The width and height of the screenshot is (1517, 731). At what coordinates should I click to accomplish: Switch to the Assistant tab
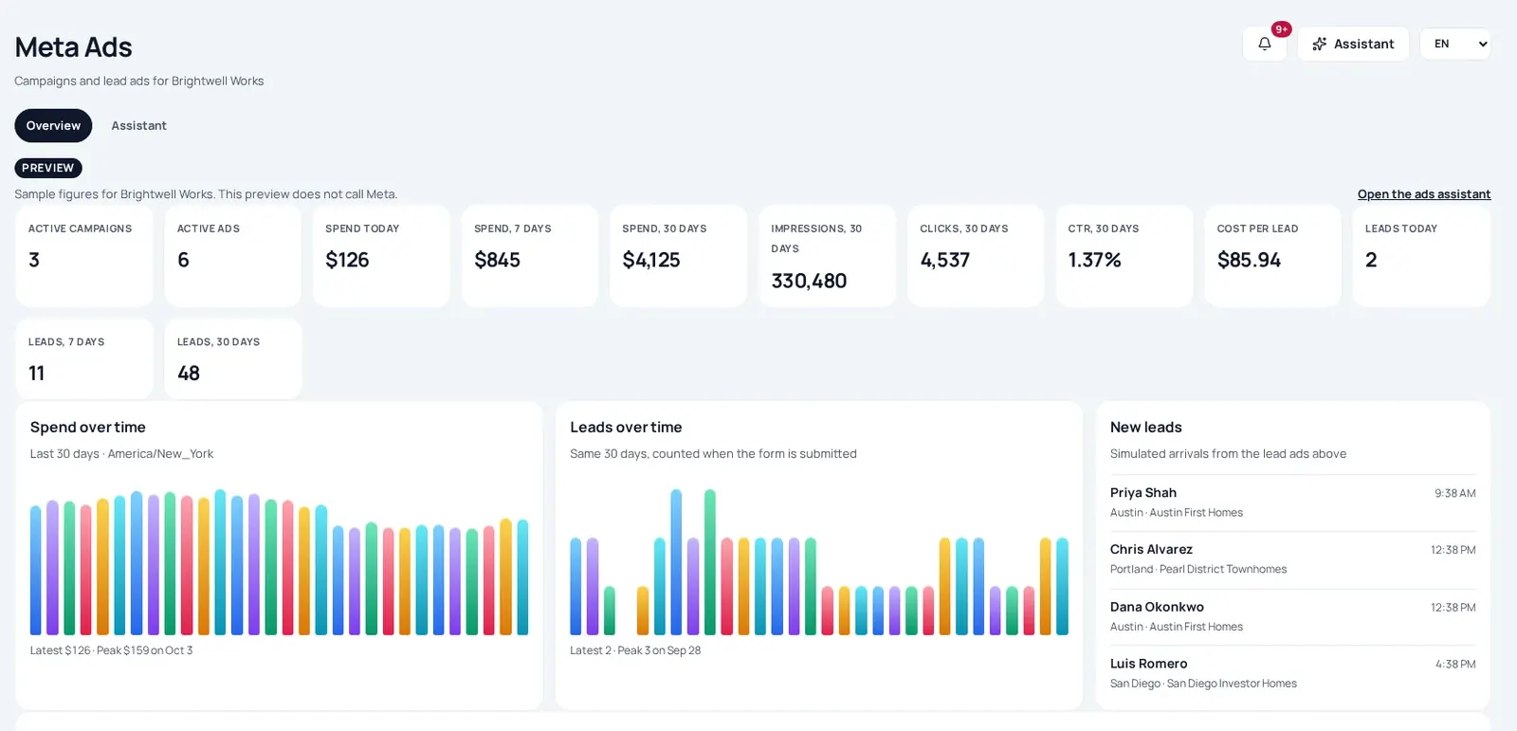point(138,125)
